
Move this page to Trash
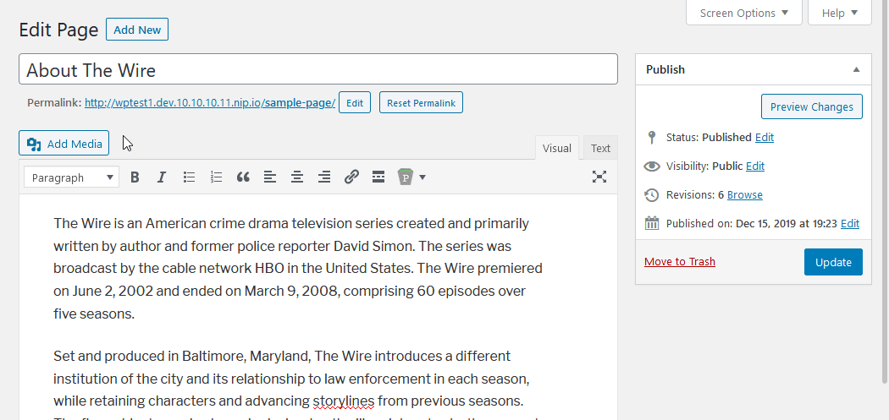tap(680, 261)
